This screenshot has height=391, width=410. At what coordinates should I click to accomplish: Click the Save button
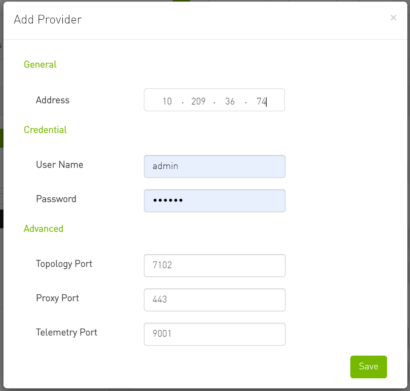tap(369, 367)
